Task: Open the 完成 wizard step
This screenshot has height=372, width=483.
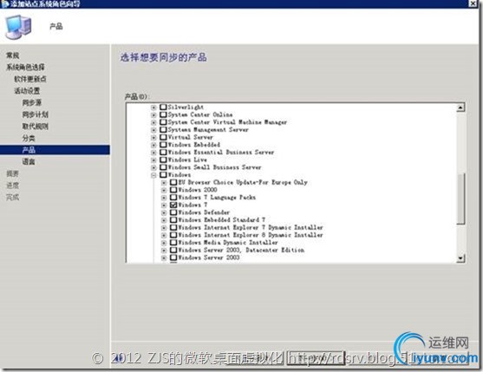Action: click(x=13, y=197)
